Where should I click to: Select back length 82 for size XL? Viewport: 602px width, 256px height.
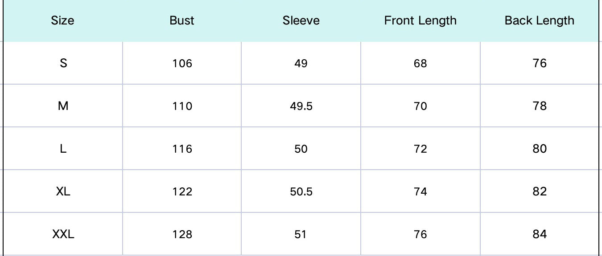[539, 192]
